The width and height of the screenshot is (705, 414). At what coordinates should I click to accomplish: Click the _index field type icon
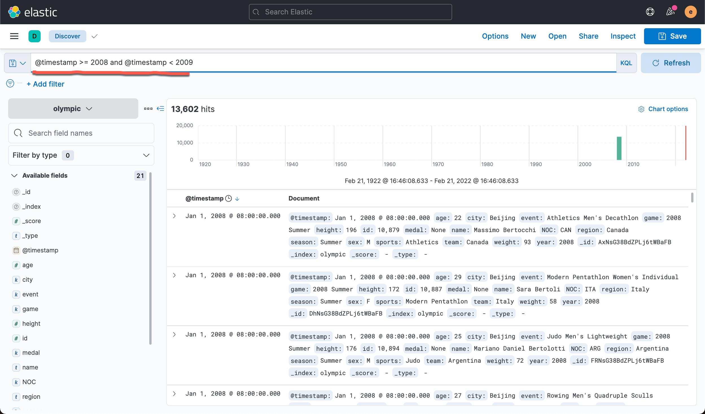(x=16, y=207)
